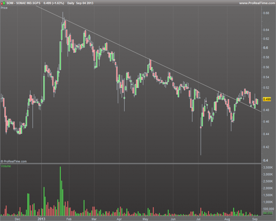Click the 0.68 level on price scale
This screenshot has width=276, height=221.
point(266,13)
